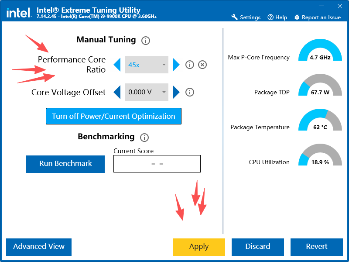This screenshot has height=262, width=349.
Task: Click the Performance Core Ratio label
Action: 72,65
